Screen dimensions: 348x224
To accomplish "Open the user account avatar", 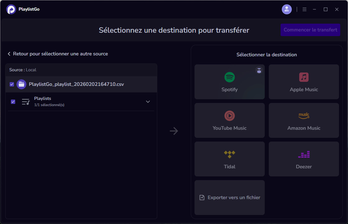I will (x=286, y=9).
